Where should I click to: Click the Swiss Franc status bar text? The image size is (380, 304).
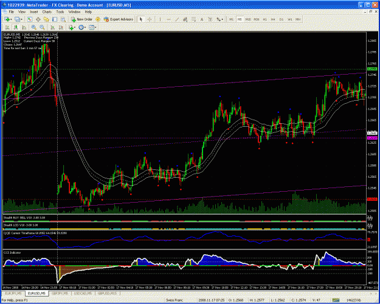[x=173, y=300]
